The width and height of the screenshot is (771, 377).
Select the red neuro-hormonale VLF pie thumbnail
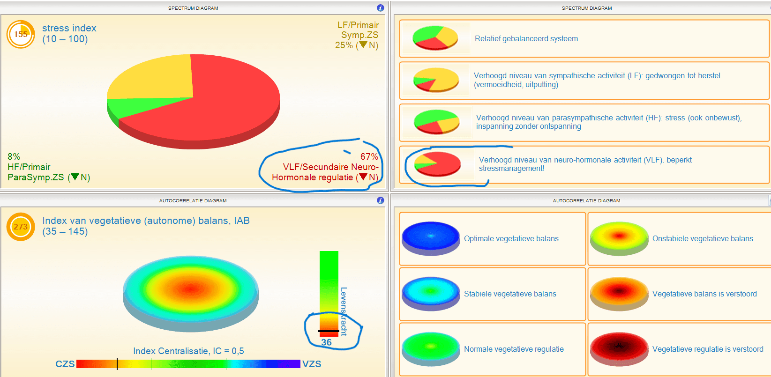pos(438,164)
